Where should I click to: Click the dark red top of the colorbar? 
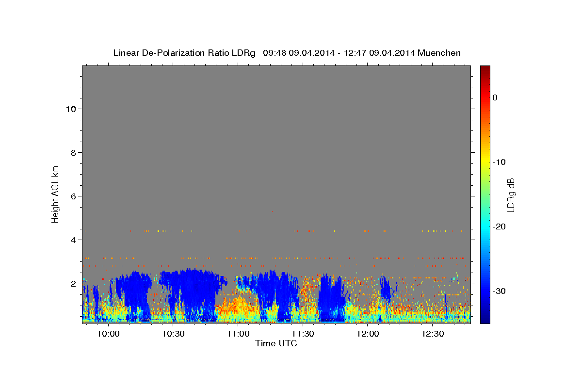point(485,69)
